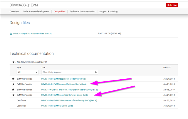Open the Type filter dropdown showing All

pos(28,72)
